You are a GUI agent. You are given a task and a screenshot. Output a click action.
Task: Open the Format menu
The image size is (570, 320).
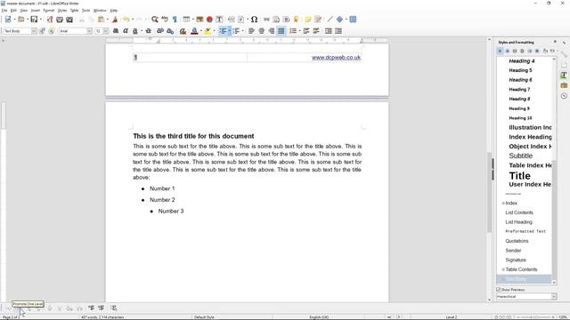pos(49,11)
